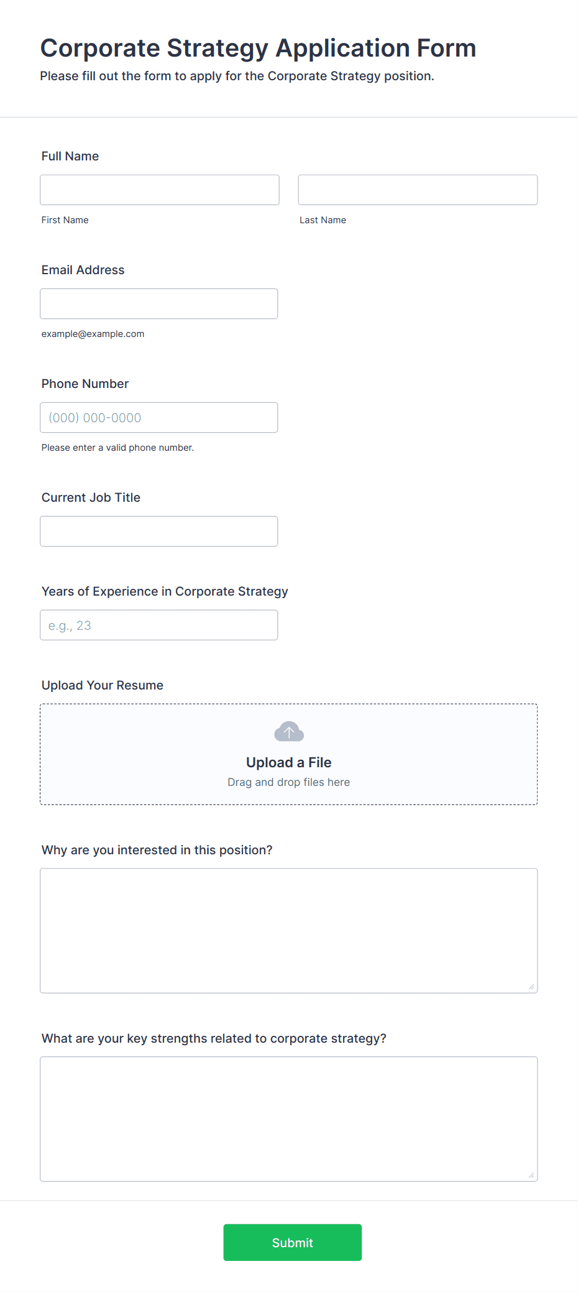Click the Phone Number field
The image size is (578, 1292).
click(x=159, y=417)
